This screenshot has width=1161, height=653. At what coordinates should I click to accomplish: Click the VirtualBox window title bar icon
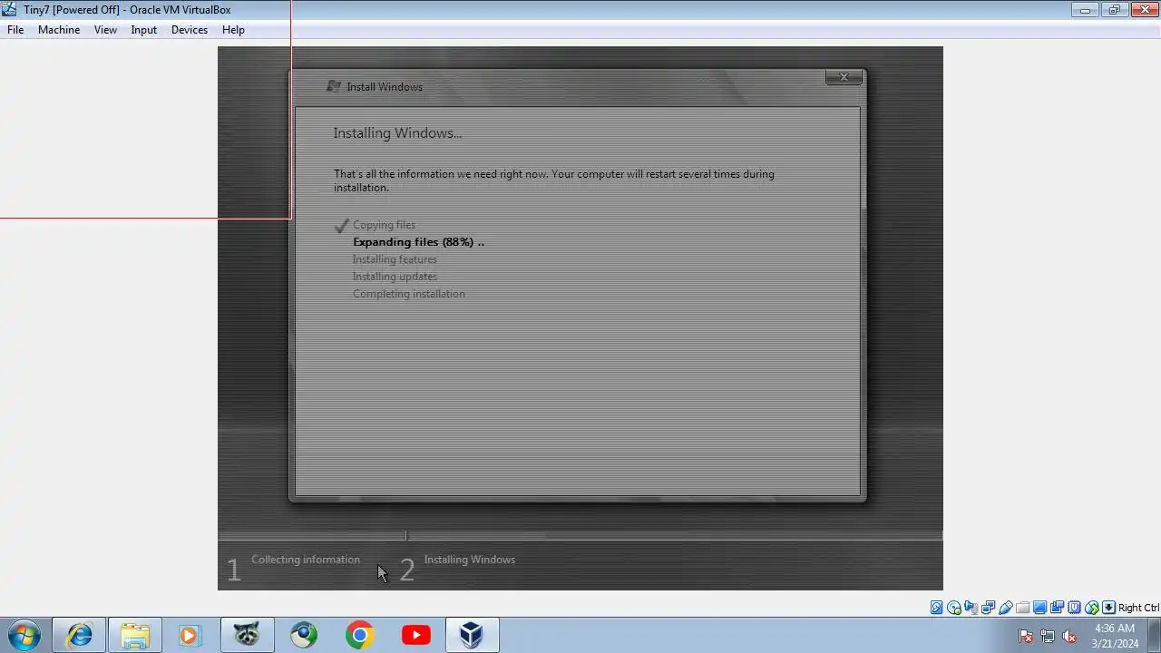click(9, 9)
